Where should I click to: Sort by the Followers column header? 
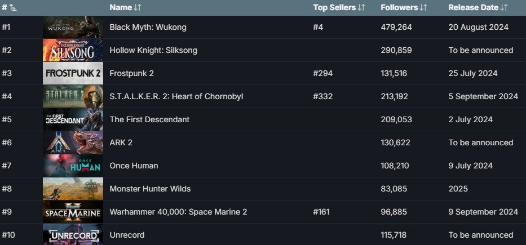click(399, 8)
